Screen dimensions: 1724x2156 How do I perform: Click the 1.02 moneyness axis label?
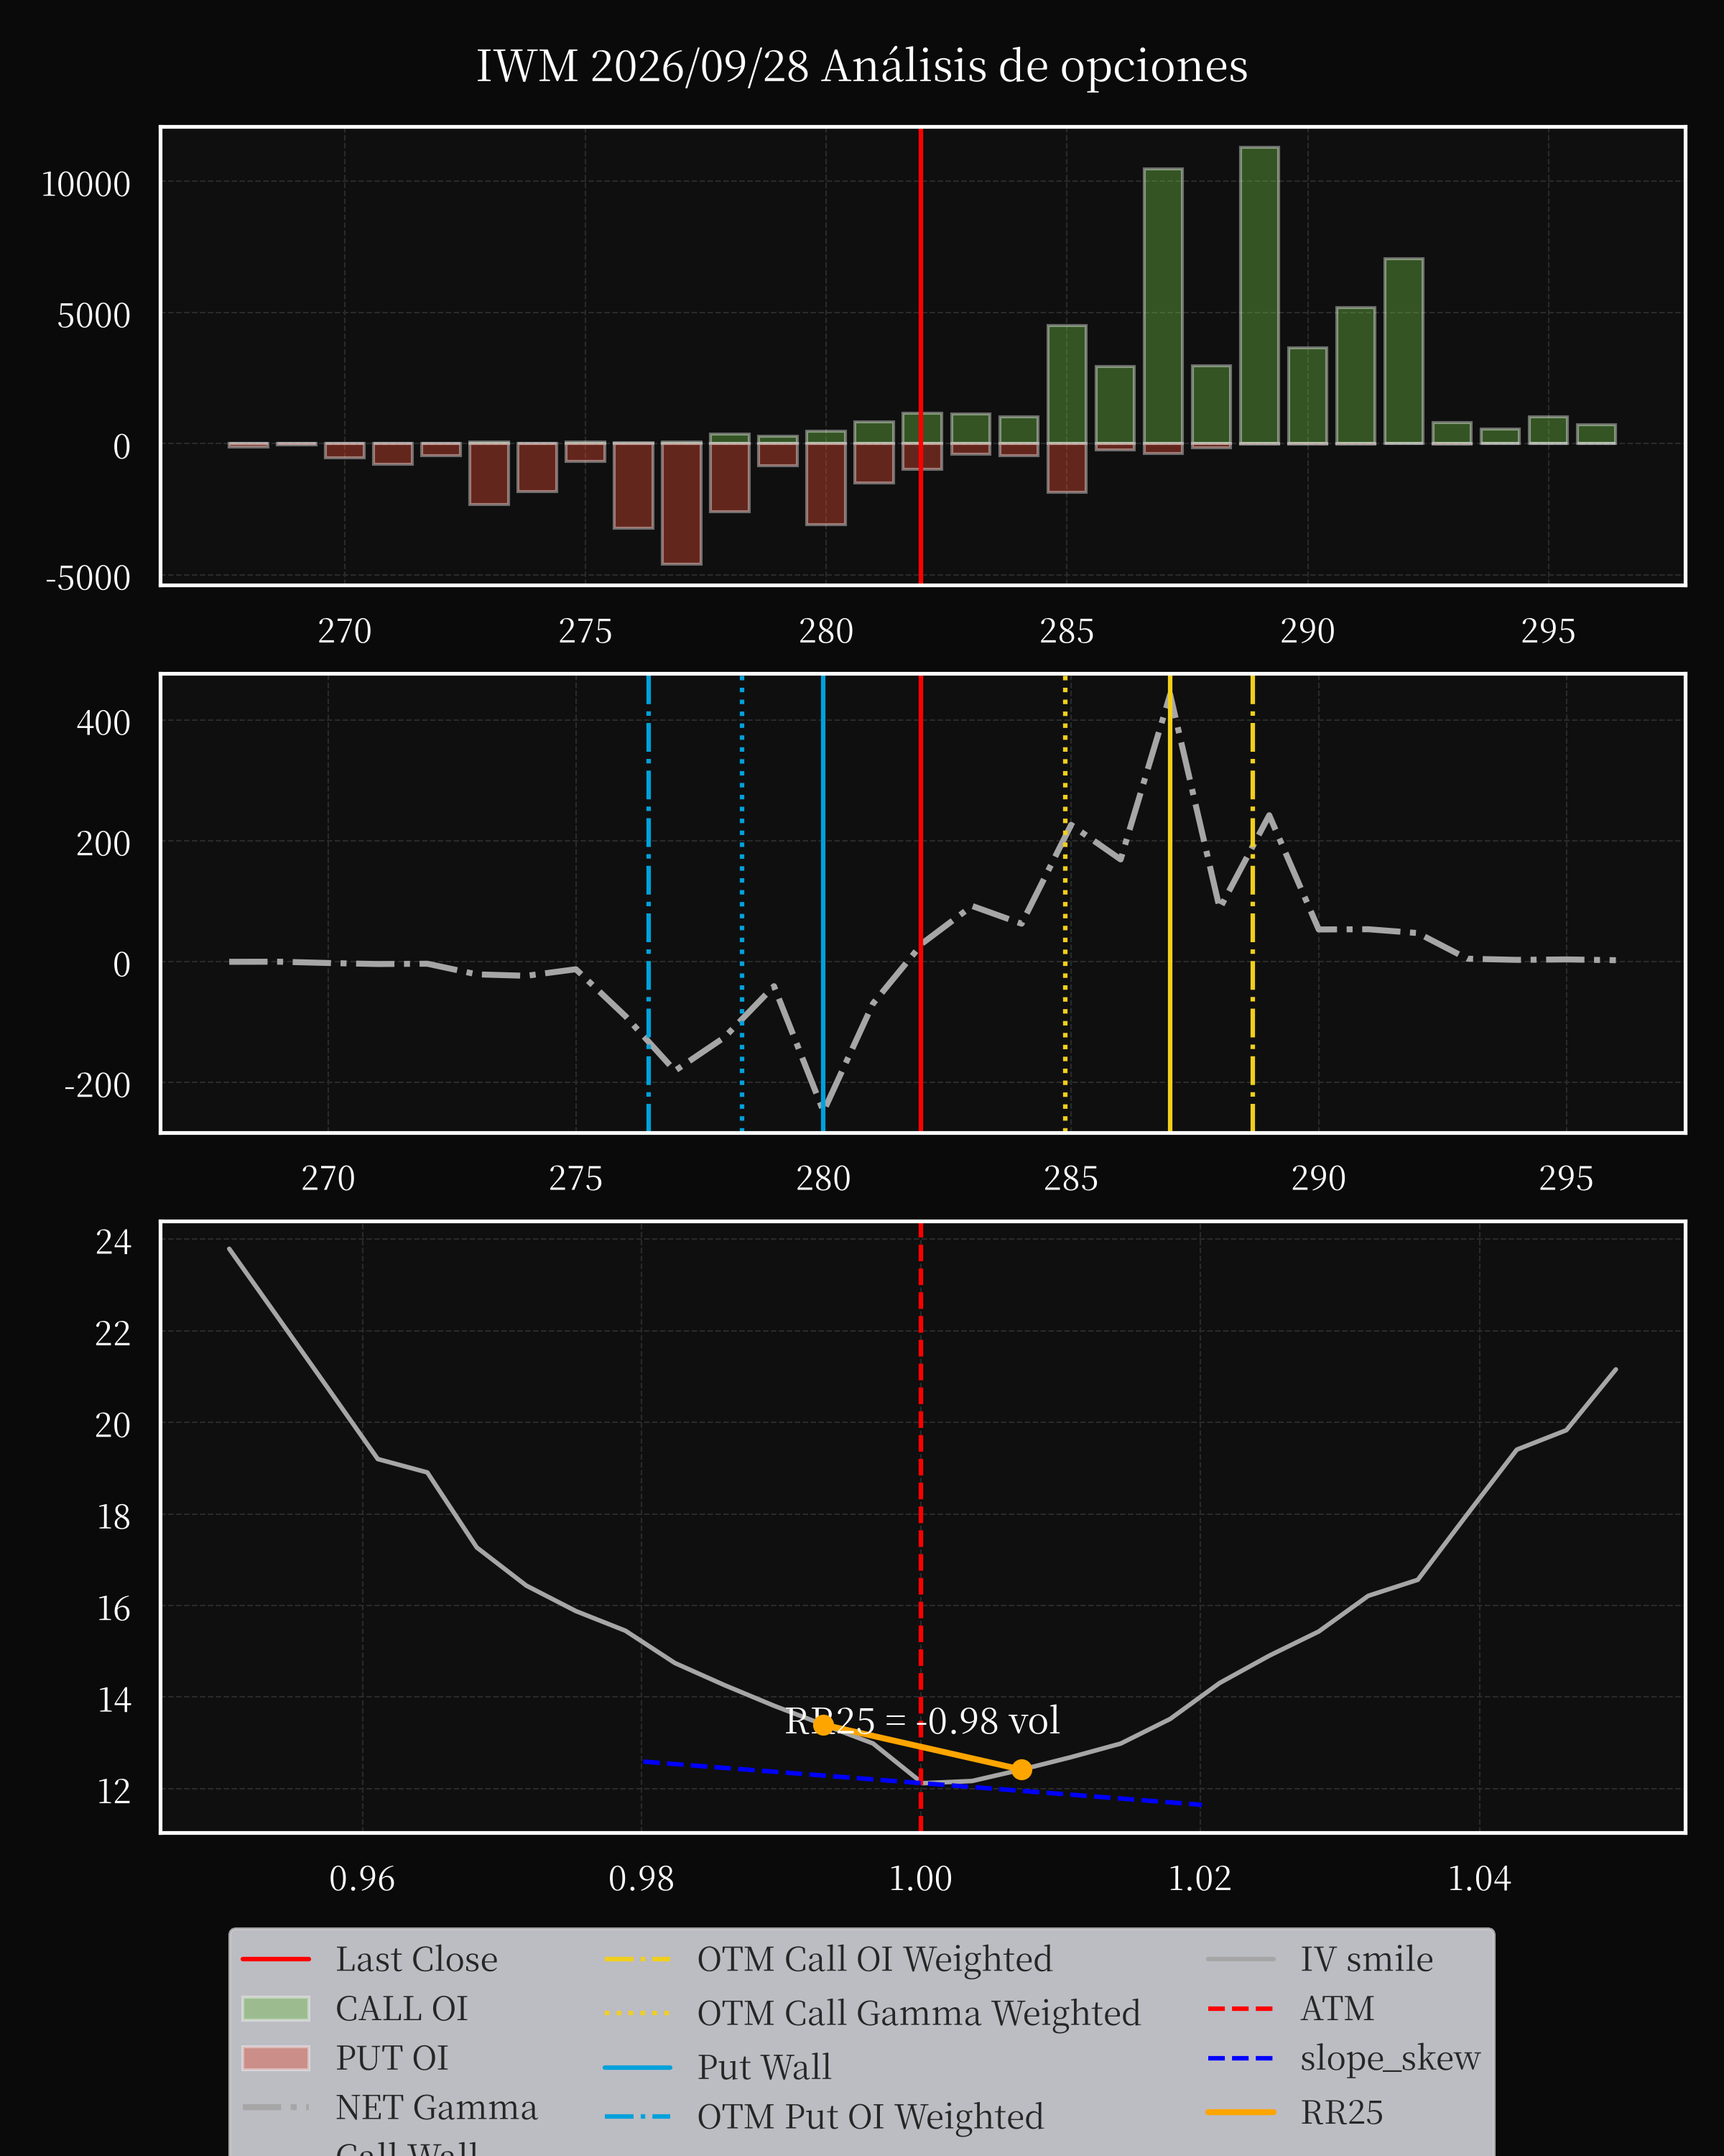(1200, 1878)
